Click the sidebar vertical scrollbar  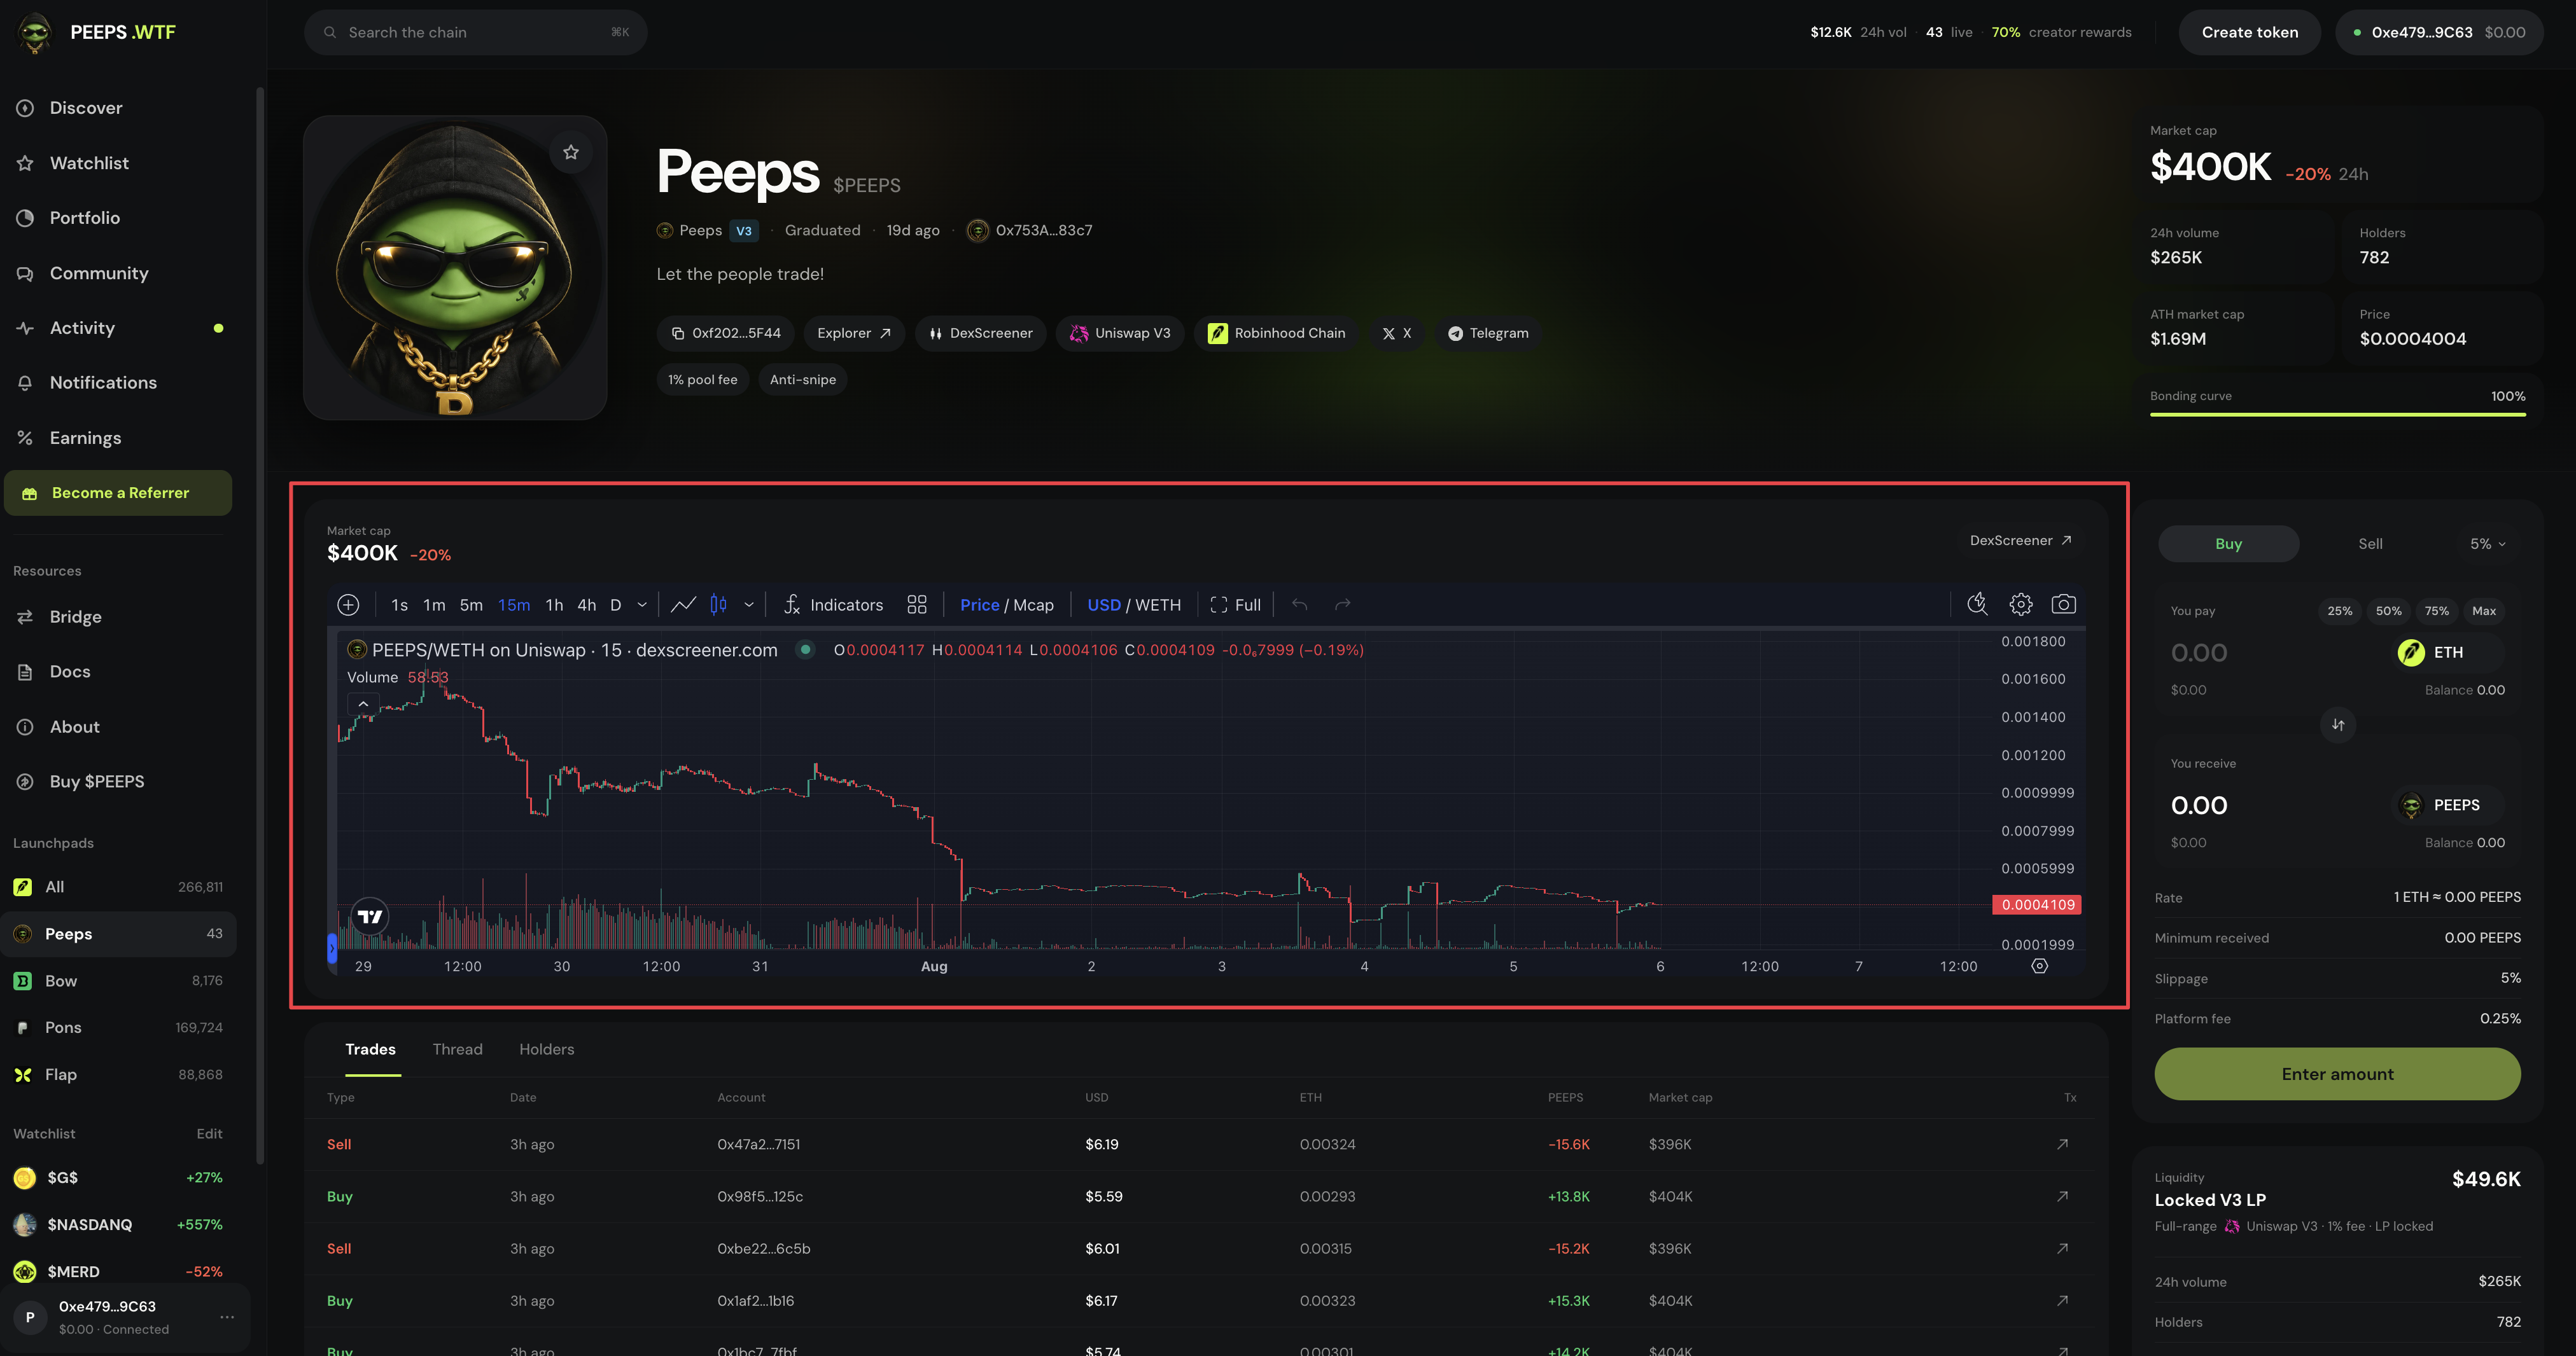click(x=260, y=626)
